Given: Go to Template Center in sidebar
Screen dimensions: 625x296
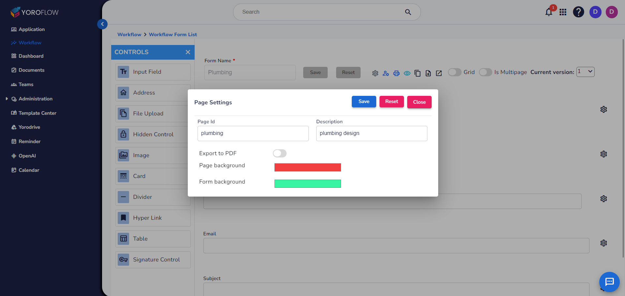Looking at the screenshot, I should tap(37, 113).
